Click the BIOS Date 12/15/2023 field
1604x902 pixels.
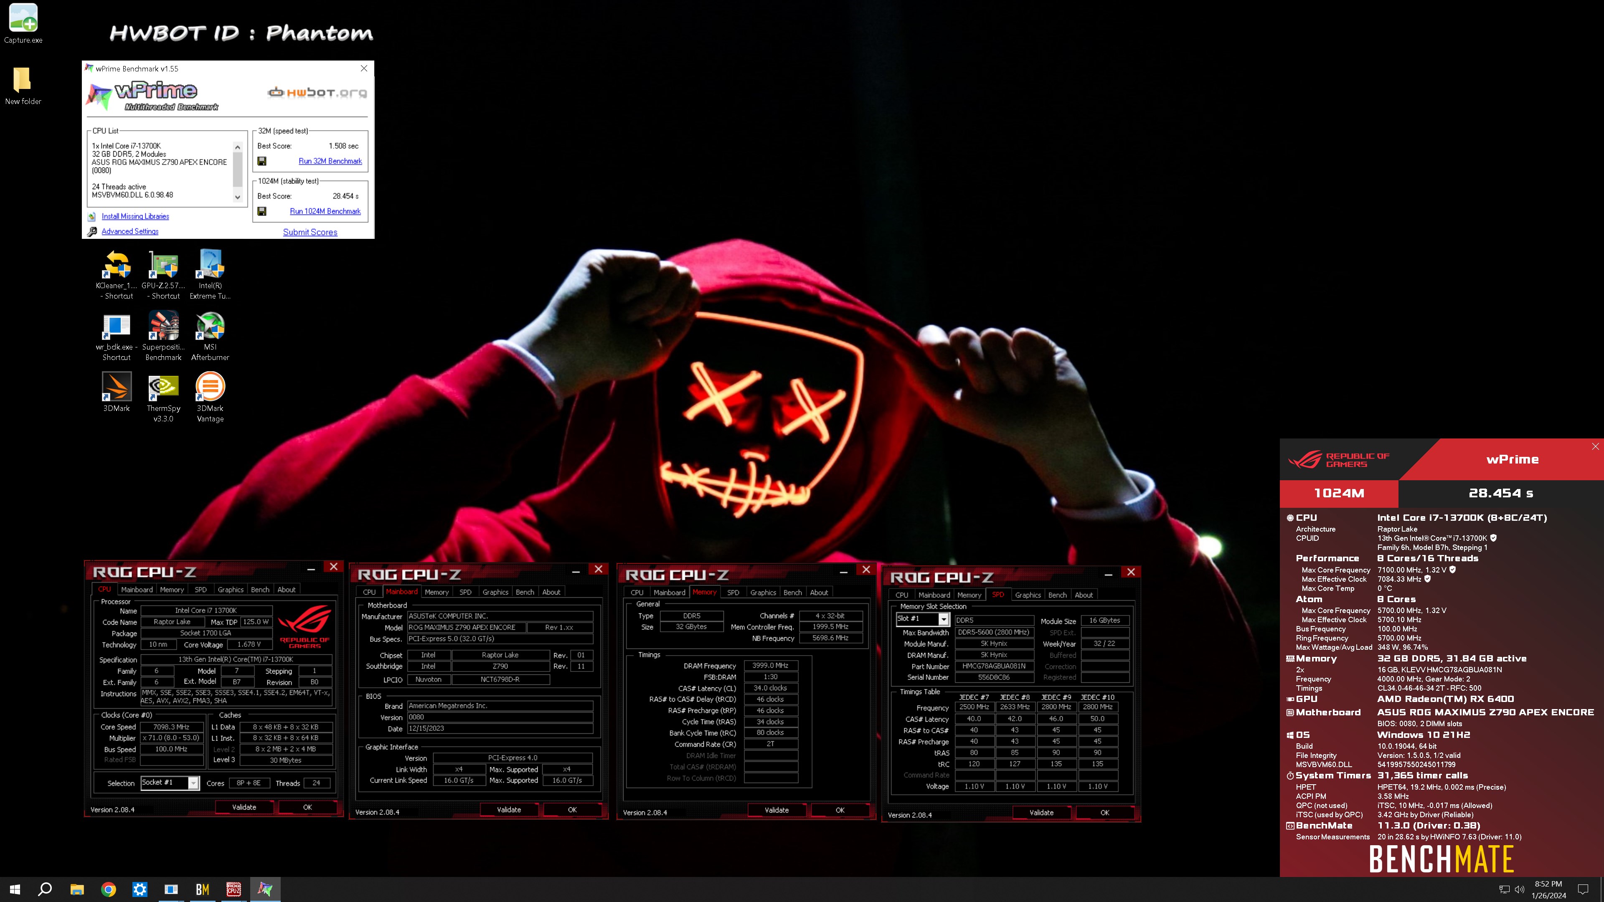pos(500,728)
